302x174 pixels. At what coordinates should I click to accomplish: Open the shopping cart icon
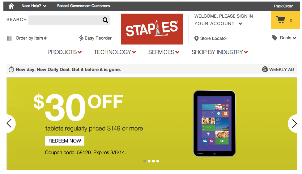pos(281,20)
